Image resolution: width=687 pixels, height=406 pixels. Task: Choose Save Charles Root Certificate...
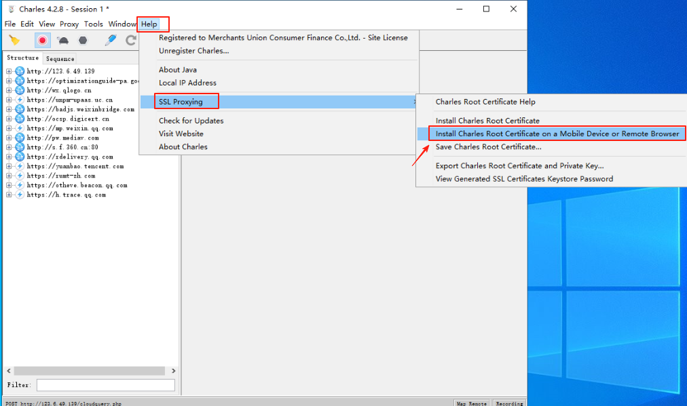click(489, 146)
